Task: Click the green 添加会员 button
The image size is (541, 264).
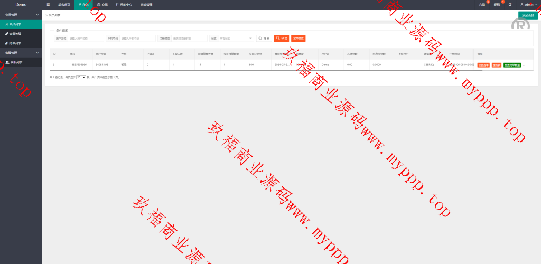Action: (x=527, y=15)
